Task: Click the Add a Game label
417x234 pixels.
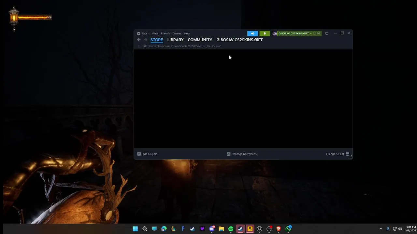Action: (150, 154)
